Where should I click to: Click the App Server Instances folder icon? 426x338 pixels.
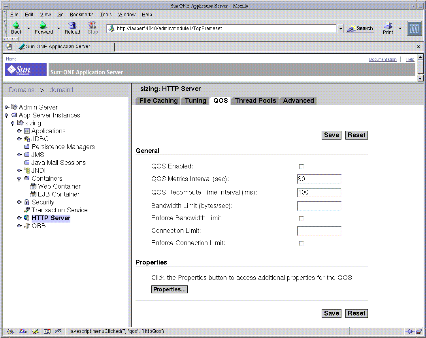[x=14, y=115]
